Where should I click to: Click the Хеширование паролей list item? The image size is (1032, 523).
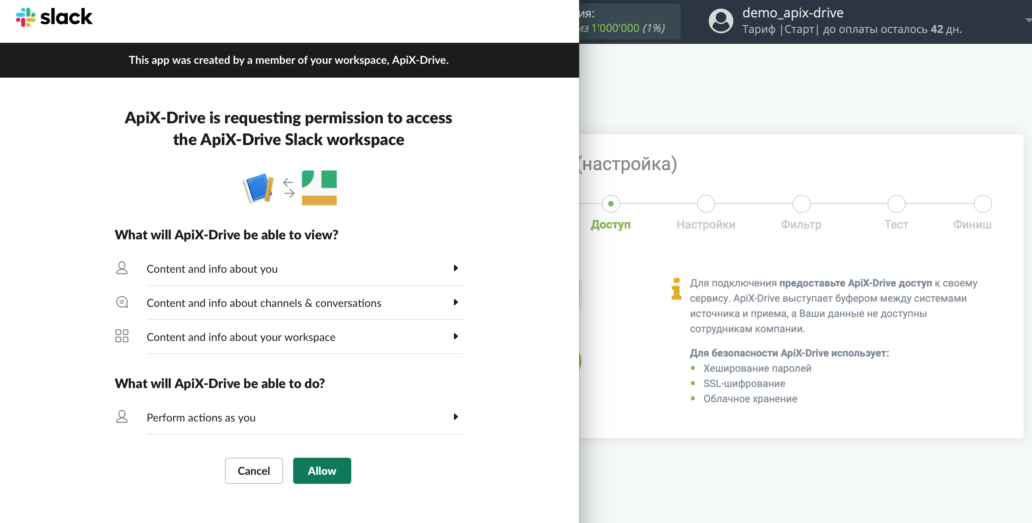757,368
